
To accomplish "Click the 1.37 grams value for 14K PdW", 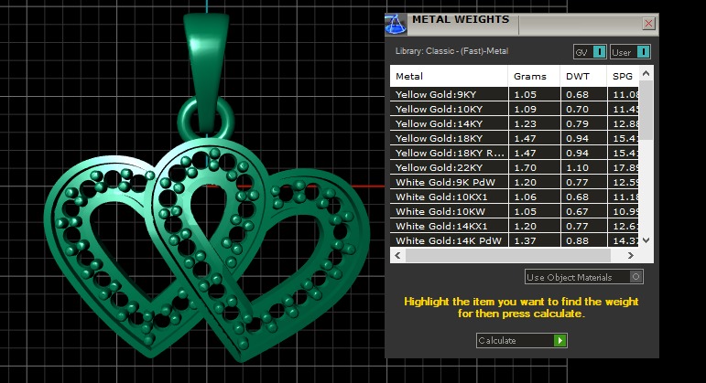I will click(526, 241).
